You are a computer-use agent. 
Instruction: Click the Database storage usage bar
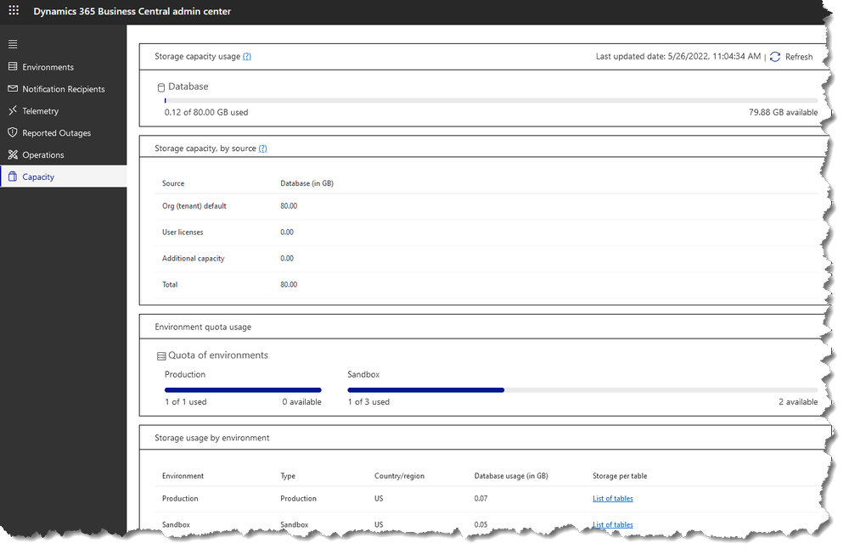click(491, 101)
